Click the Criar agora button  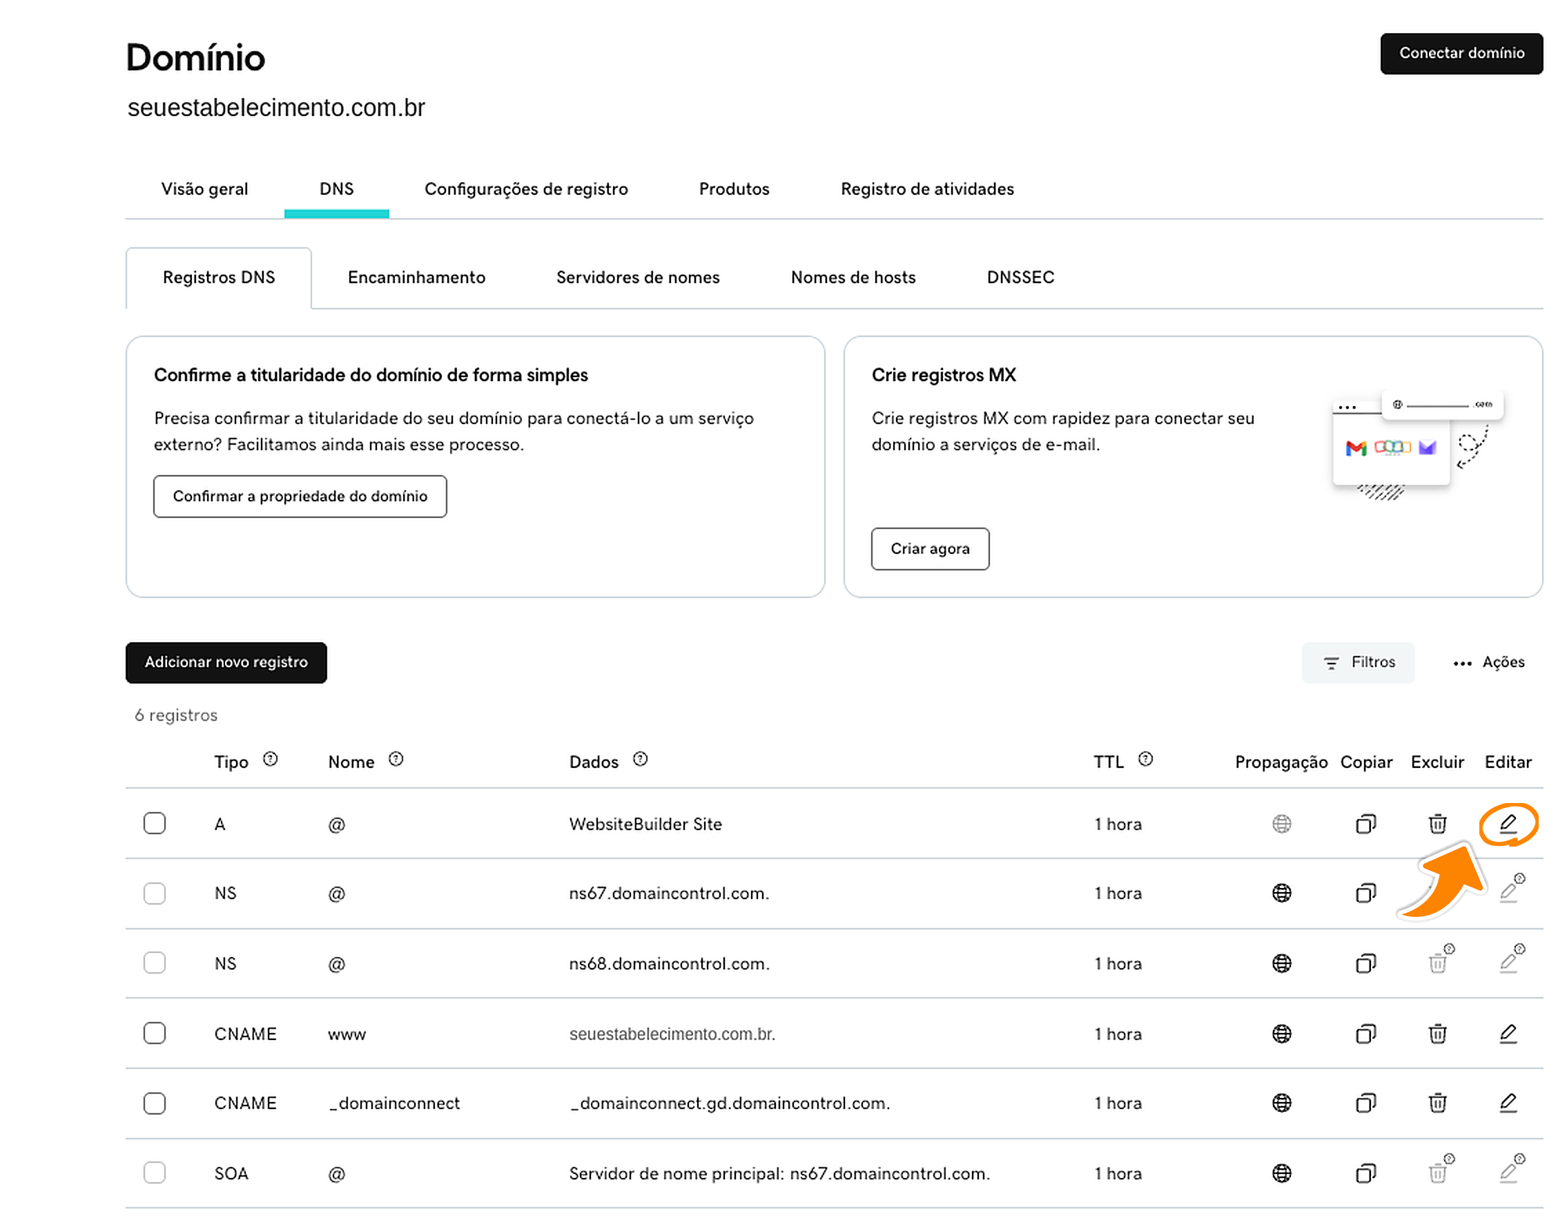tap(930, 549)
